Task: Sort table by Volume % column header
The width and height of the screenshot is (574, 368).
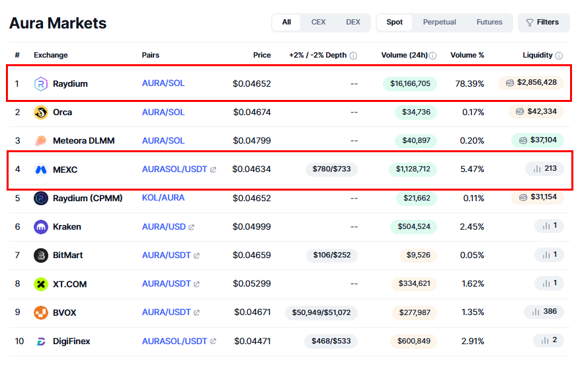Action: pyautogui.click(x=467, y=55)
